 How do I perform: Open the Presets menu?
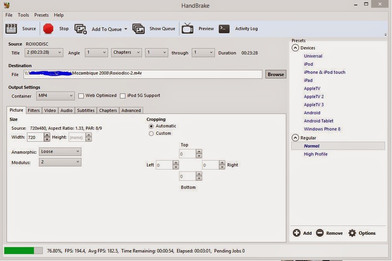pyautogui.click(x=41, y=15)
